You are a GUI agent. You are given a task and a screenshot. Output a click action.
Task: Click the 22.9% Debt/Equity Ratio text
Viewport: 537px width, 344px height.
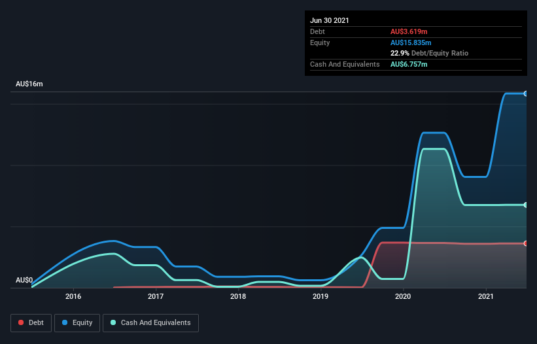pos(430,53)
